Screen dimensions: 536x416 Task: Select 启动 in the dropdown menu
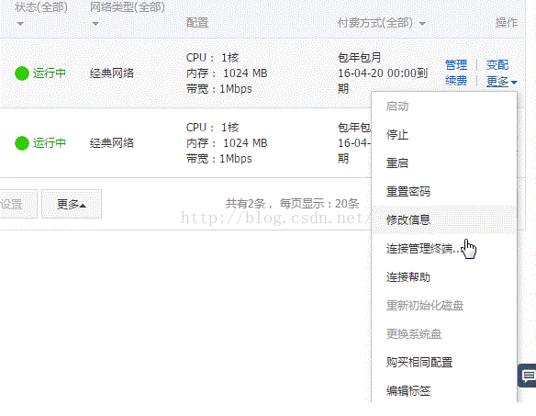point(444,107)
